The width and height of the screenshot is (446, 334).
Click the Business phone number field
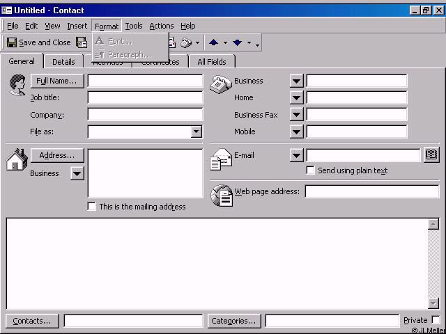(x=357, y=81)
